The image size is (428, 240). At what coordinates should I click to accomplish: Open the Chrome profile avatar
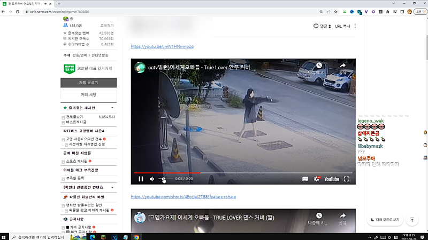409,12
